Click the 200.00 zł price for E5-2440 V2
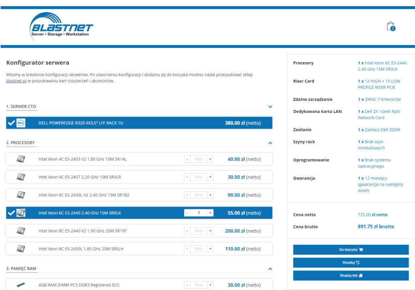The width and height of the screenshot is (415, 290). [243, 231]
